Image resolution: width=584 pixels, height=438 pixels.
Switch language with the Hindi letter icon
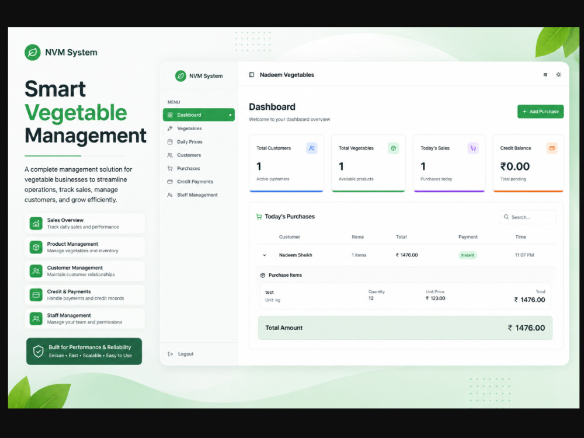coord(545,75)
